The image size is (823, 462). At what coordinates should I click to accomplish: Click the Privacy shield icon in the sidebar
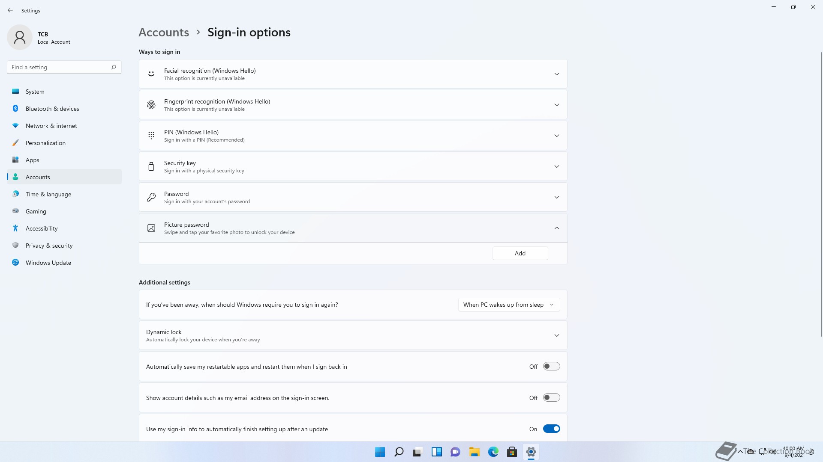(x=15, y=246)
